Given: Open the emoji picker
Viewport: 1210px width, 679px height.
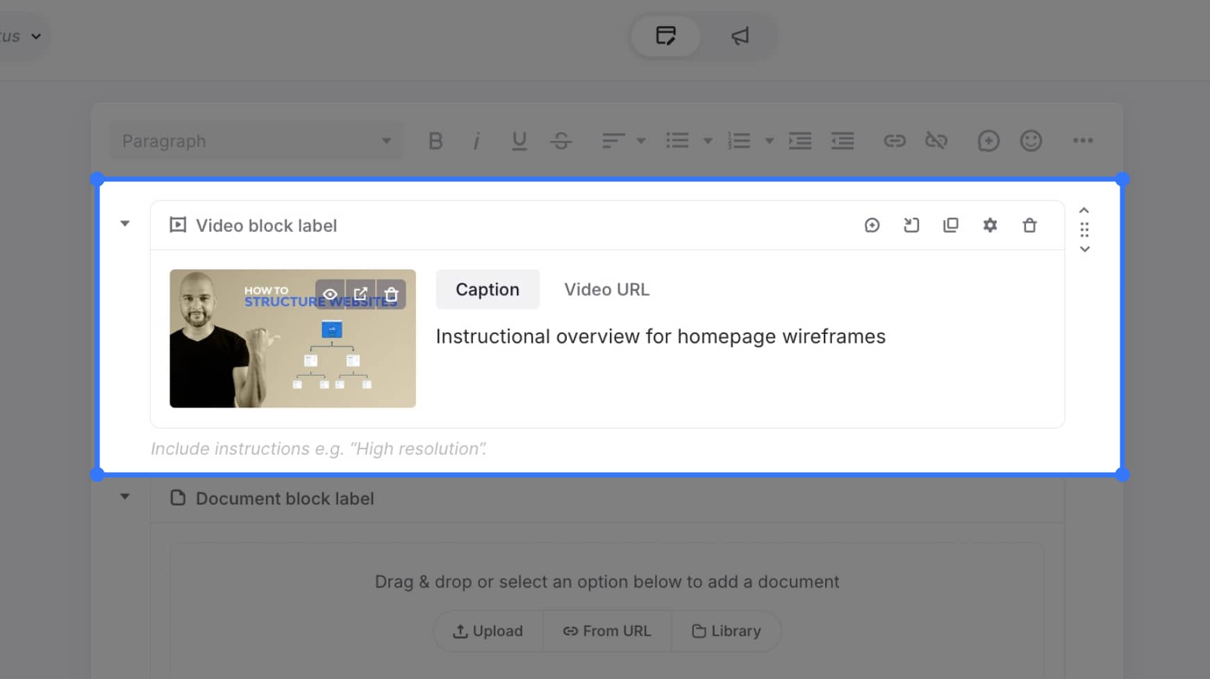Looking at the screenshot, I should (1031, 141).
